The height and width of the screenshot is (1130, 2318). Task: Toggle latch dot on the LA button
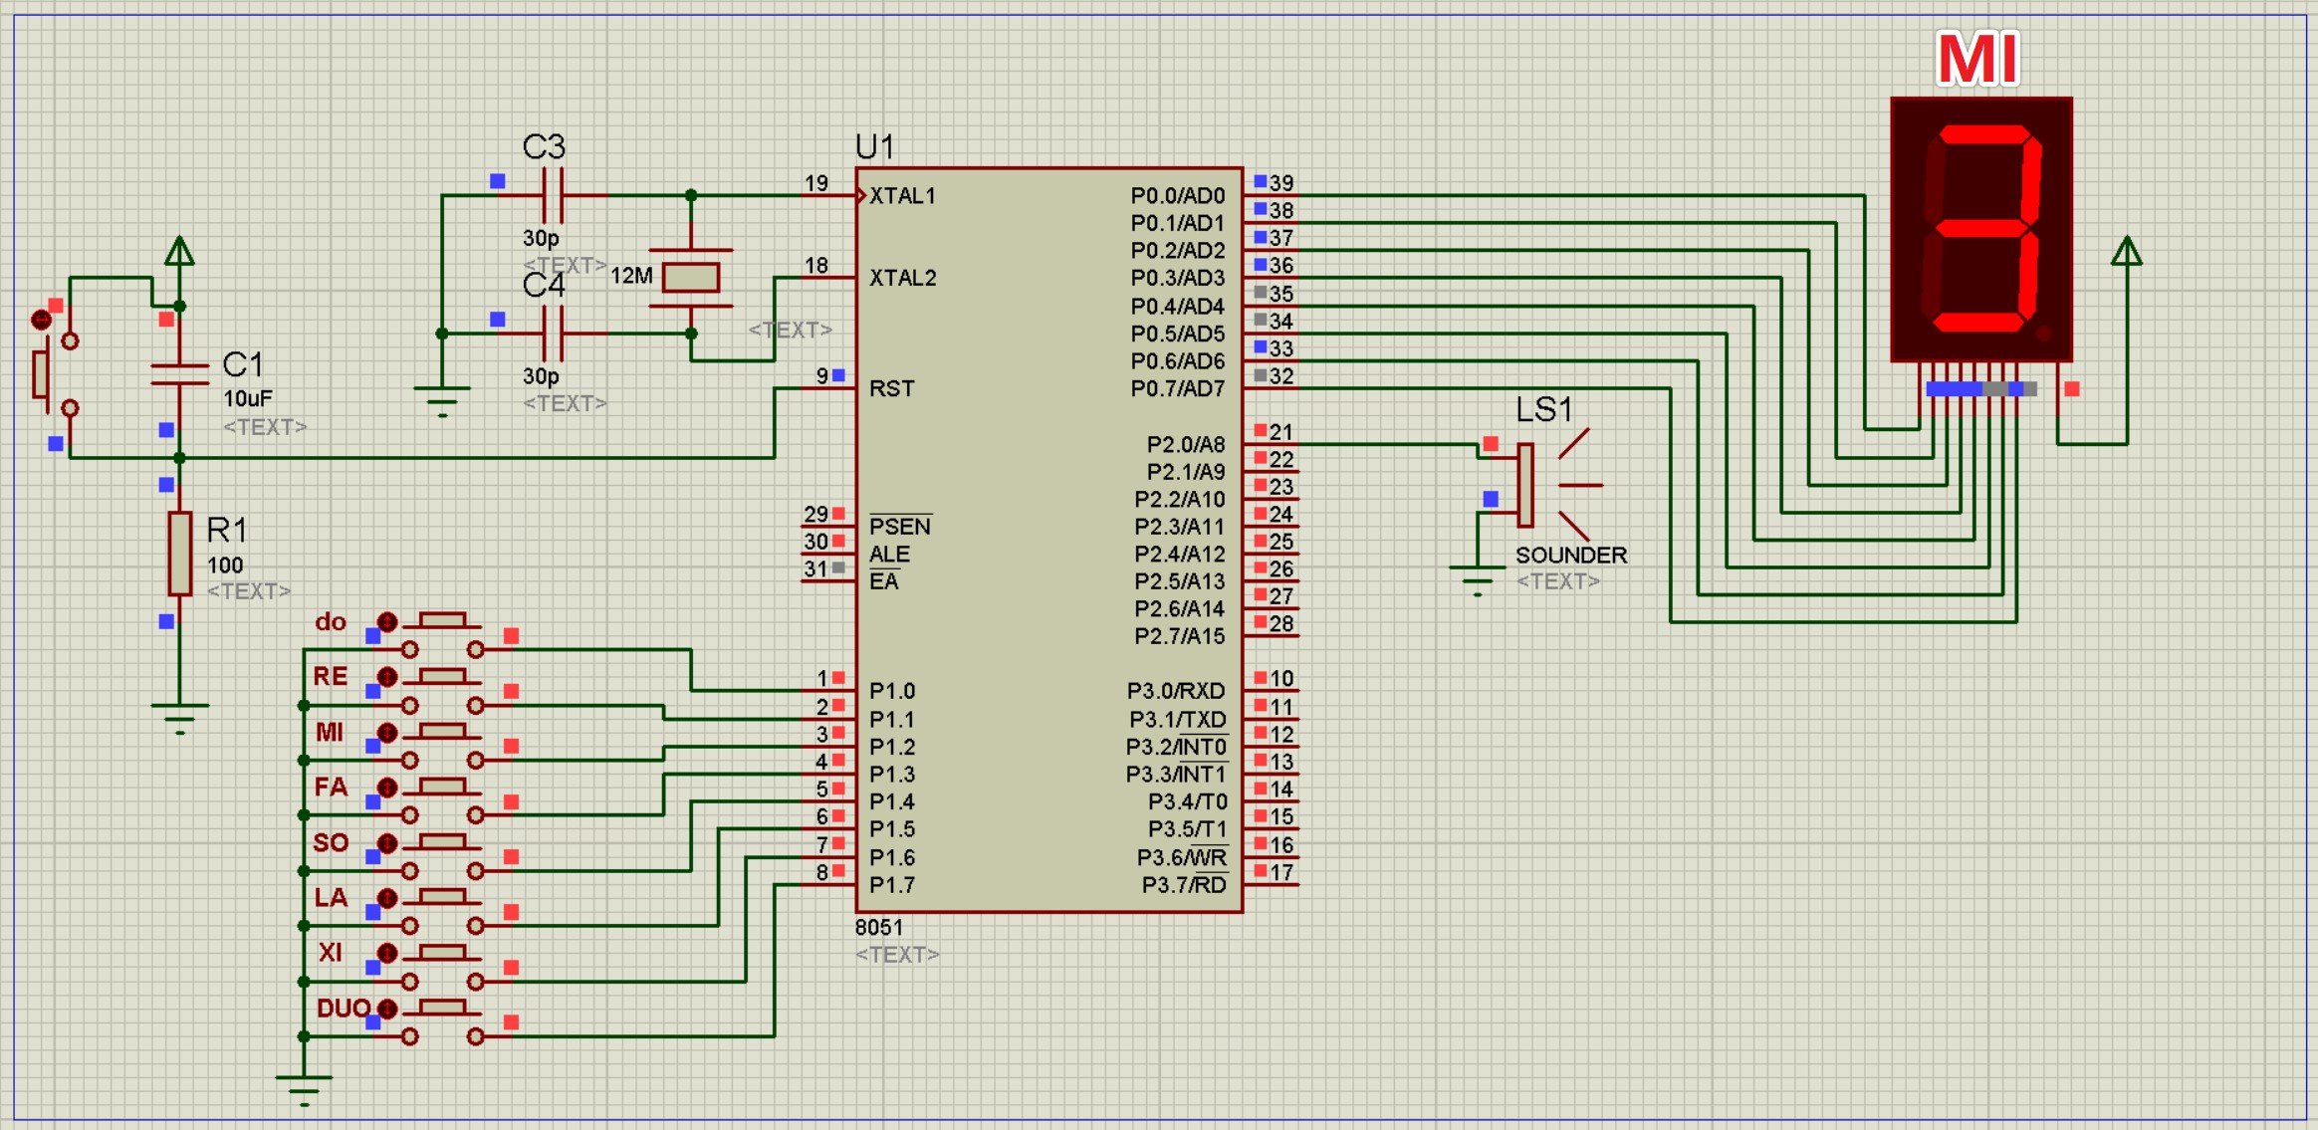[387, 898]
